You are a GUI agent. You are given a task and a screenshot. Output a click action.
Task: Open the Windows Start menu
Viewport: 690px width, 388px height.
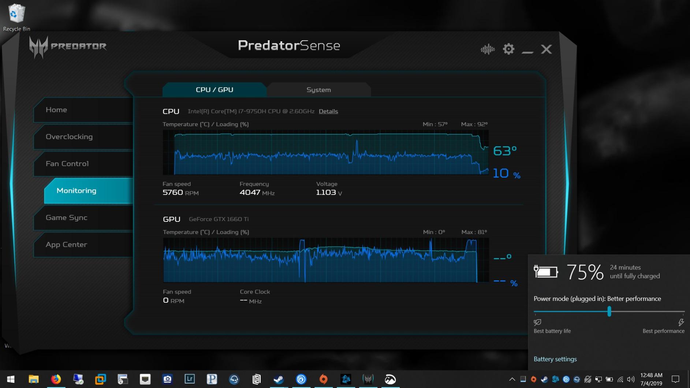(11, 379)
